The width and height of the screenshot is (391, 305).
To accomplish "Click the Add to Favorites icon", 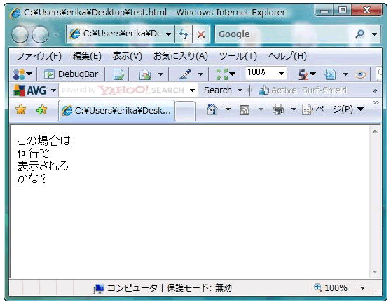I will 41,109.
